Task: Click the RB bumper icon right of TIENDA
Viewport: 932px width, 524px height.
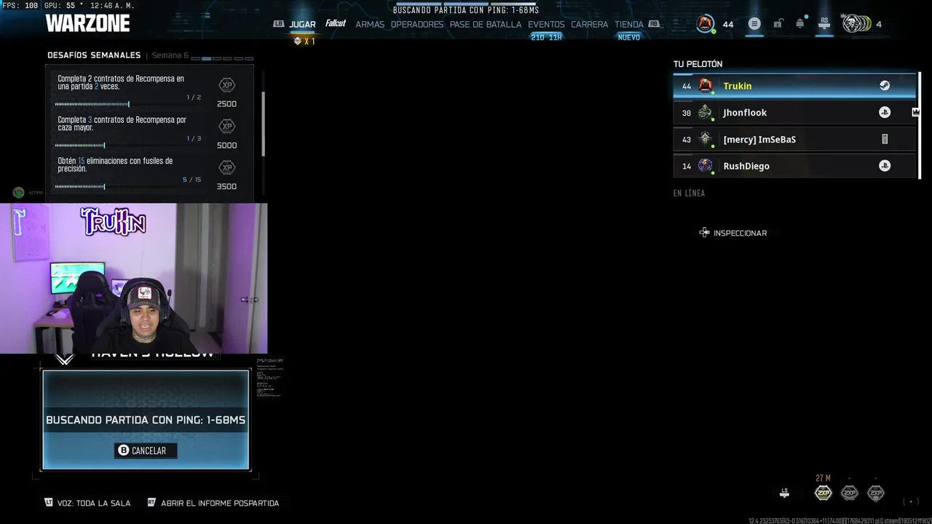Action: pyautogui.click(x=654, y=24)
